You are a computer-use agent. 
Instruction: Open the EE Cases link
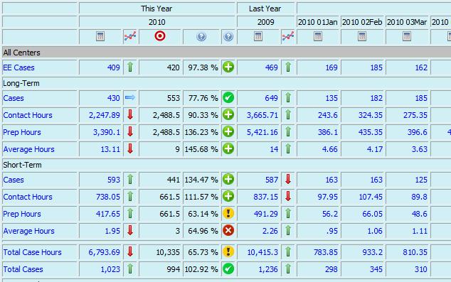tap(18, 67)
